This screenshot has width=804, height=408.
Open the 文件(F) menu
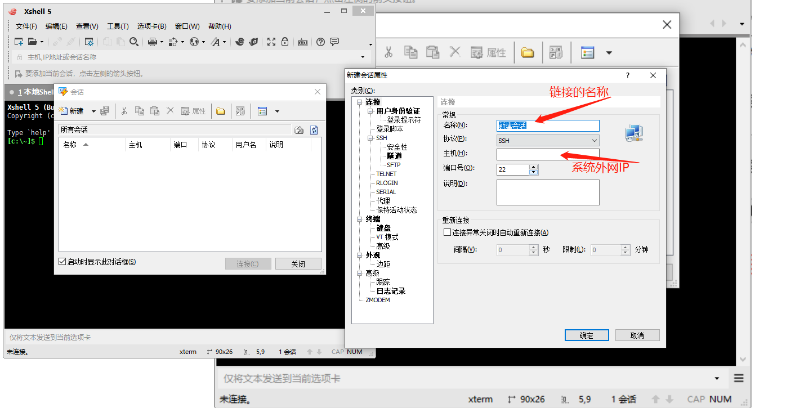26,26
